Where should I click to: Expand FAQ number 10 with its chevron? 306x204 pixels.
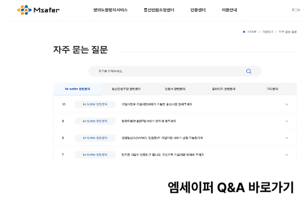[287, 104]
